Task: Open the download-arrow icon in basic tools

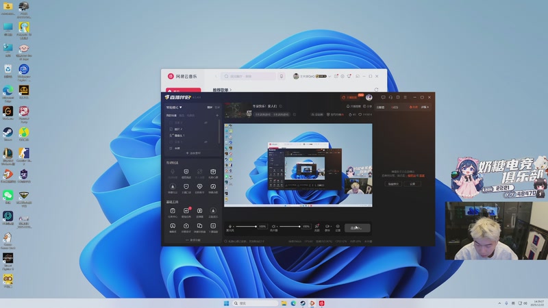Action: (213, 212)
